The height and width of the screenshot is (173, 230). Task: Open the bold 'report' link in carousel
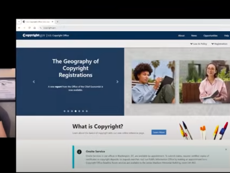click(x=58, y=86)
